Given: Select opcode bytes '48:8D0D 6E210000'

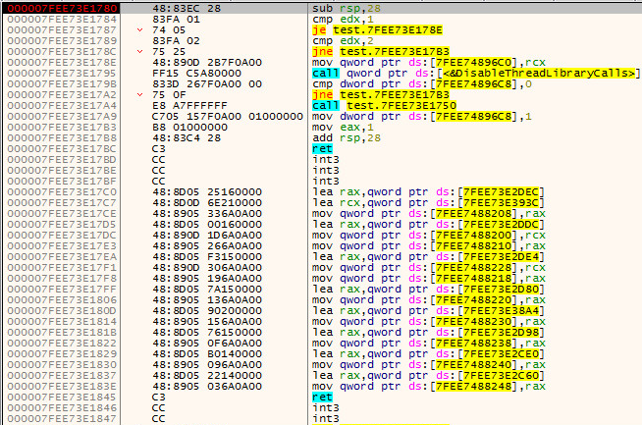Looking at the screenshot, I should pyautogui.click(x=207, y=202).
